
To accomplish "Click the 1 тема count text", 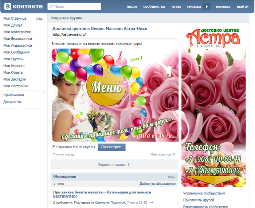I will (x=58, y=184).
